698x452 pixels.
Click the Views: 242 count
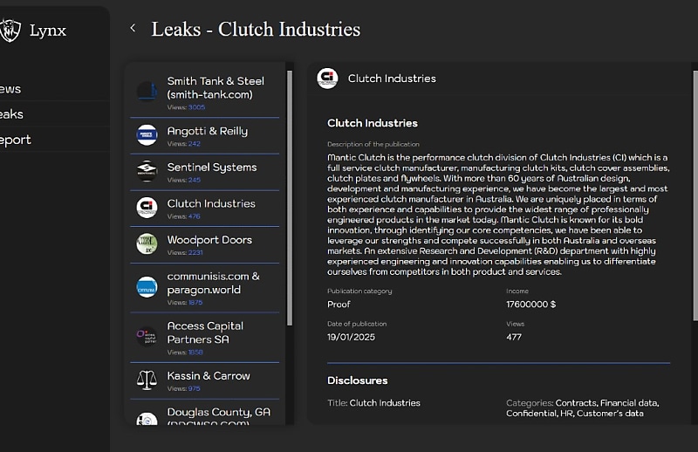pos(184,144)
